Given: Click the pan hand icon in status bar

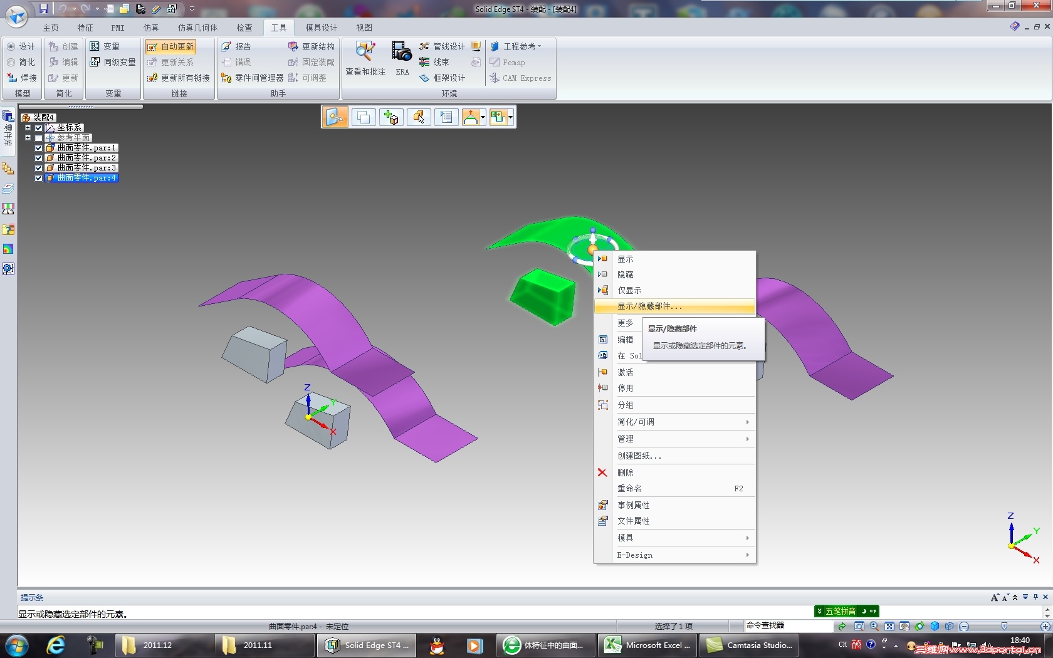Looking at the screenshot, I should click(904, 626).
